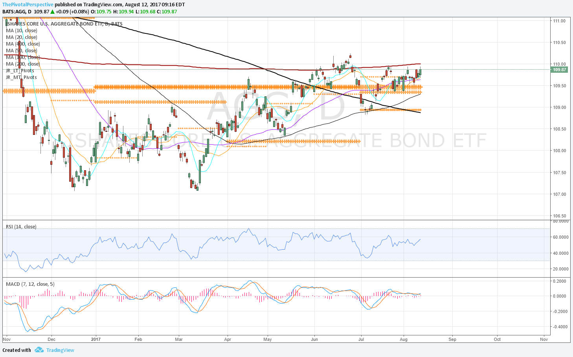
Task: Click the green up-arrow price change icon
Action: pyautogui.click(x=52, y=12)
